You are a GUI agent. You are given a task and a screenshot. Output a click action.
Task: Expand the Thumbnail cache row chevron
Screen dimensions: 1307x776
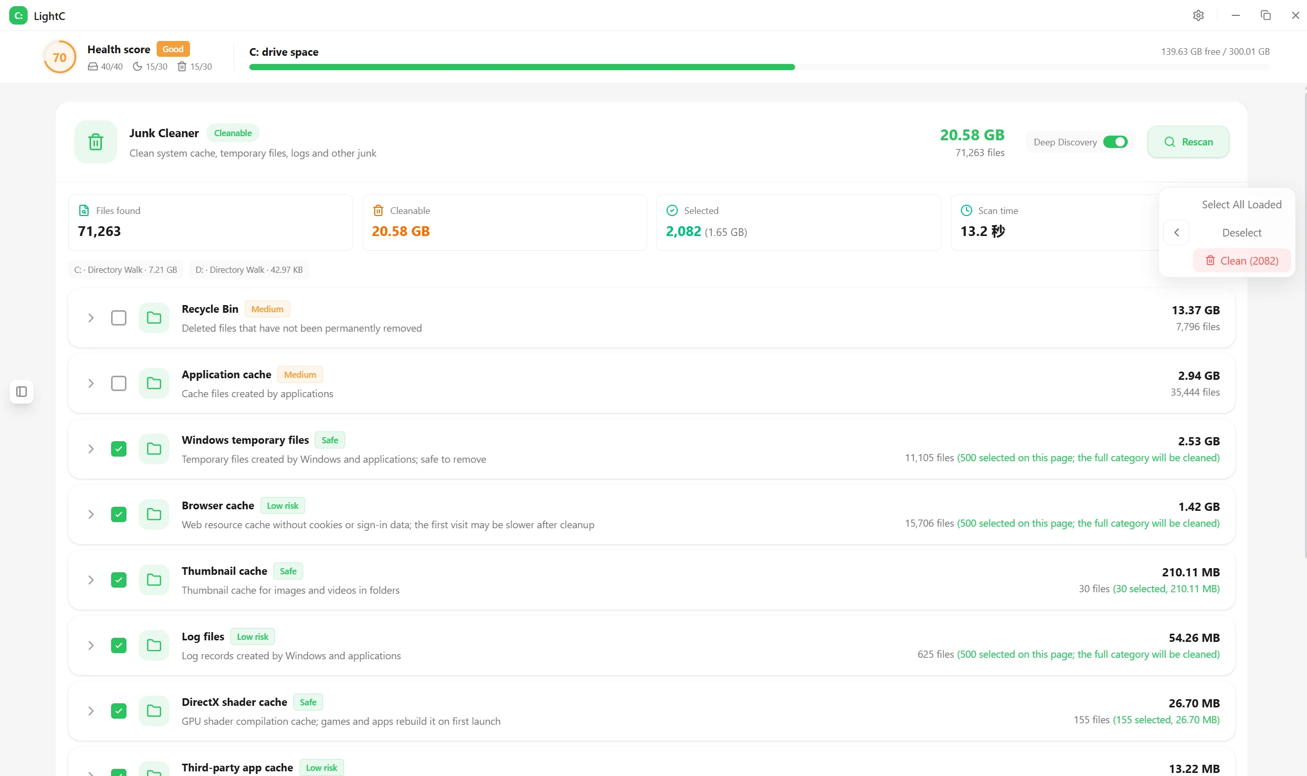tap(91, 580)
